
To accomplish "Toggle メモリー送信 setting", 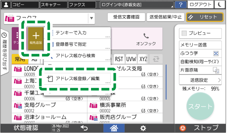I will click(200, 45).
